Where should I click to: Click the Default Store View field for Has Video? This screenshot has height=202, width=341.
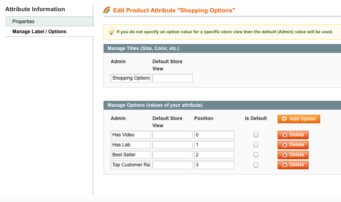tap(173, 135)
